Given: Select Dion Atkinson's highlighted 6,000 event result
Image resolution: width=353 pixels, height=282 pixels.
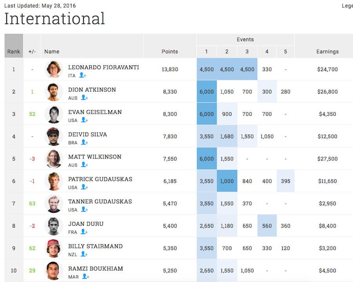Looking at the screenshot, I should pyautogui.click(x=207, y=91).
